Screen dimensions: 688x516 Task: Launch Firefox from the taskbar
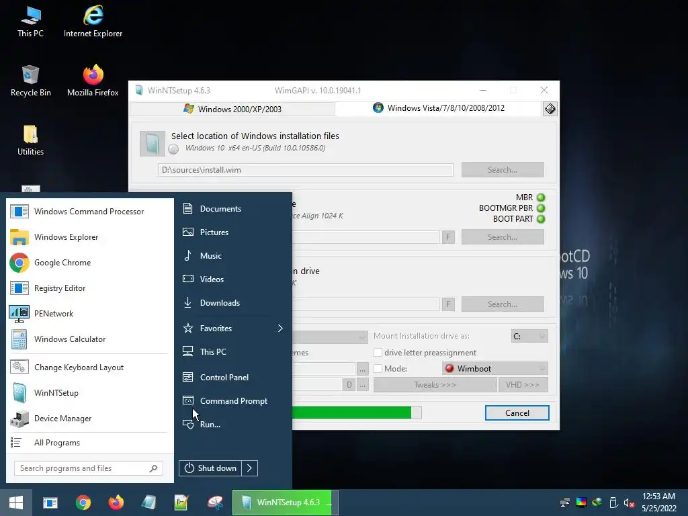[116, 503]
